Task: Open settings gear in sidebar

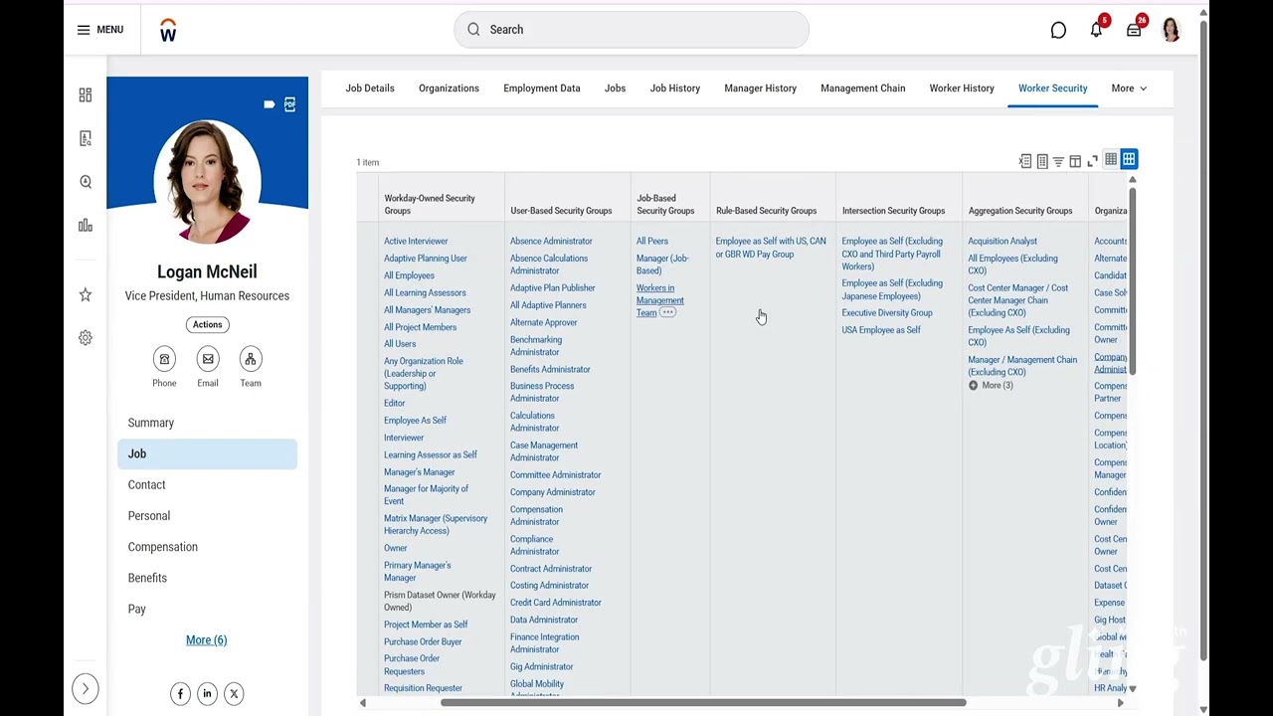Action: [86, 338]
